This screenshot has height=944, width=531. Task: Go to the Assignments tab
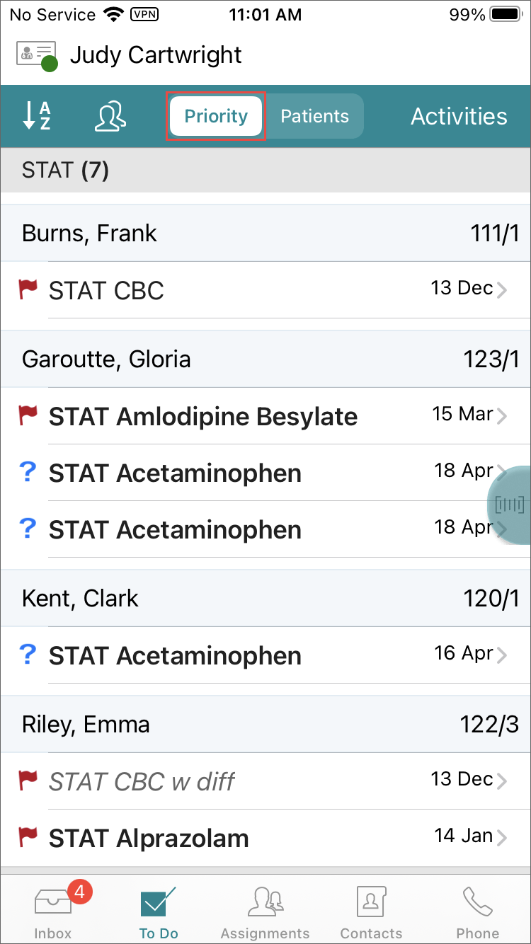click(265, 913)
